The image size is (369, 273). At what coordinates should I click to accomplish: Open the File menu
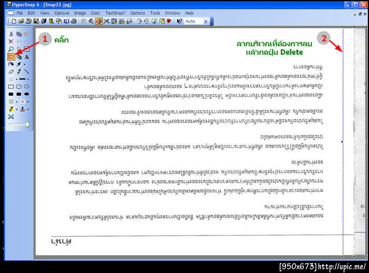[20, 13]
